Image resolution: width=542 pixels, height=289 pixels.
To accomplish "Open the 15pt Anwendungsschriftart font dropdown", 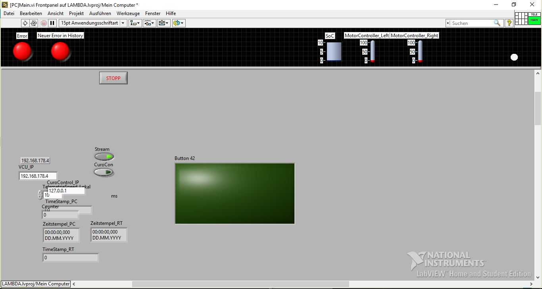I will (93, 23).
